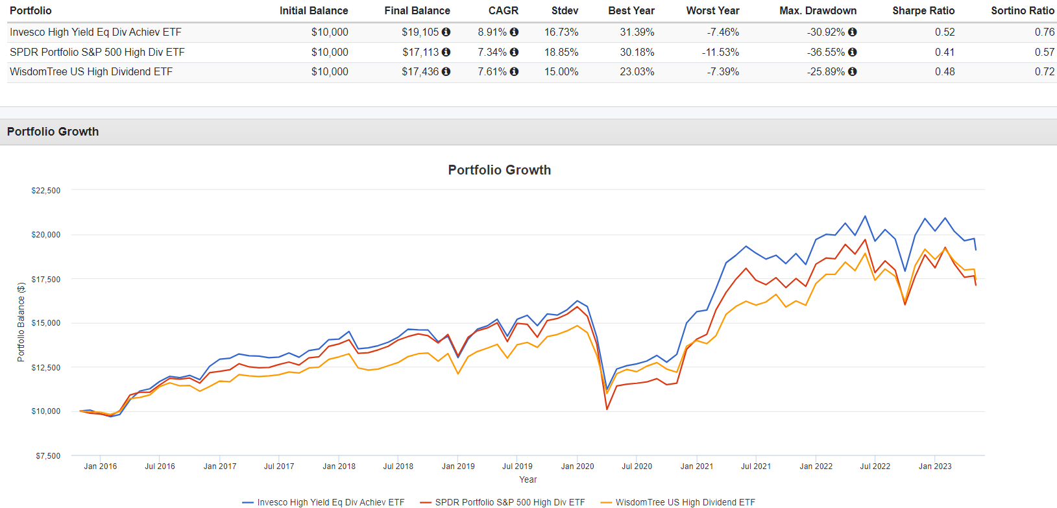Click the $7,500 y-axis label
1057x508 pixels.
[48, 456]
